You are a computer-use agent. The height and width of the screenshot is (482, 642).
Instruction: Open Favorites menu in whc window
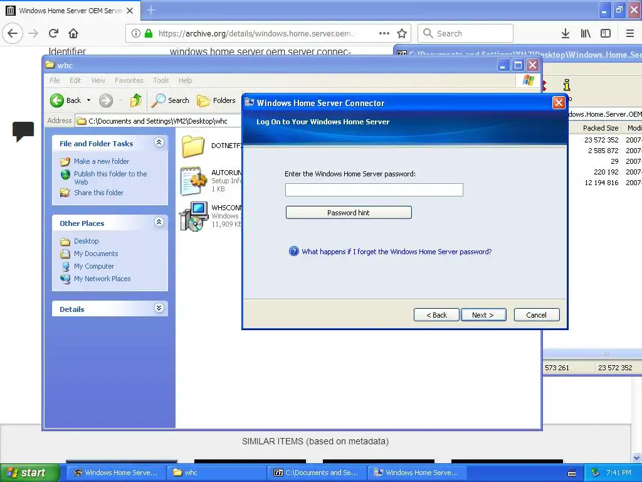point(129,80)
